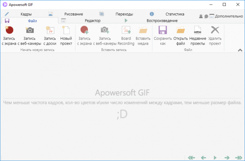Screen dimensions: 245x161
Task: Click the Apowersoft GIF app logo
Action: click(5, 5)
